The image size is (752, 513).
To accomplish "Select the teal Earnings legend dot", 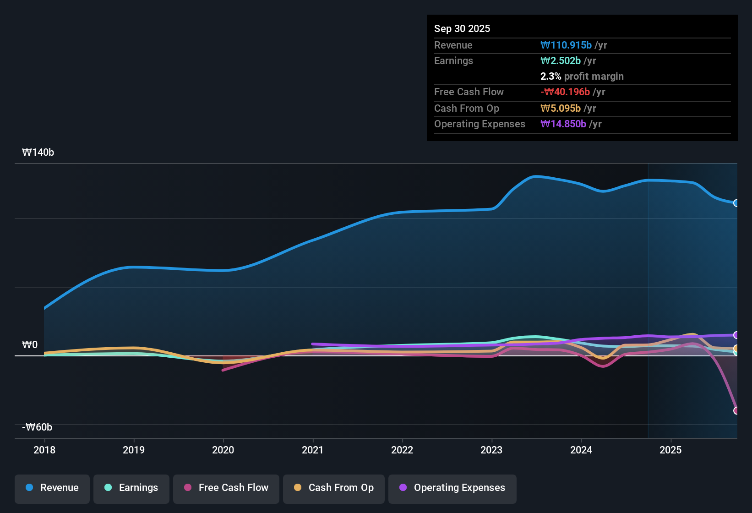I will [108, 488].
